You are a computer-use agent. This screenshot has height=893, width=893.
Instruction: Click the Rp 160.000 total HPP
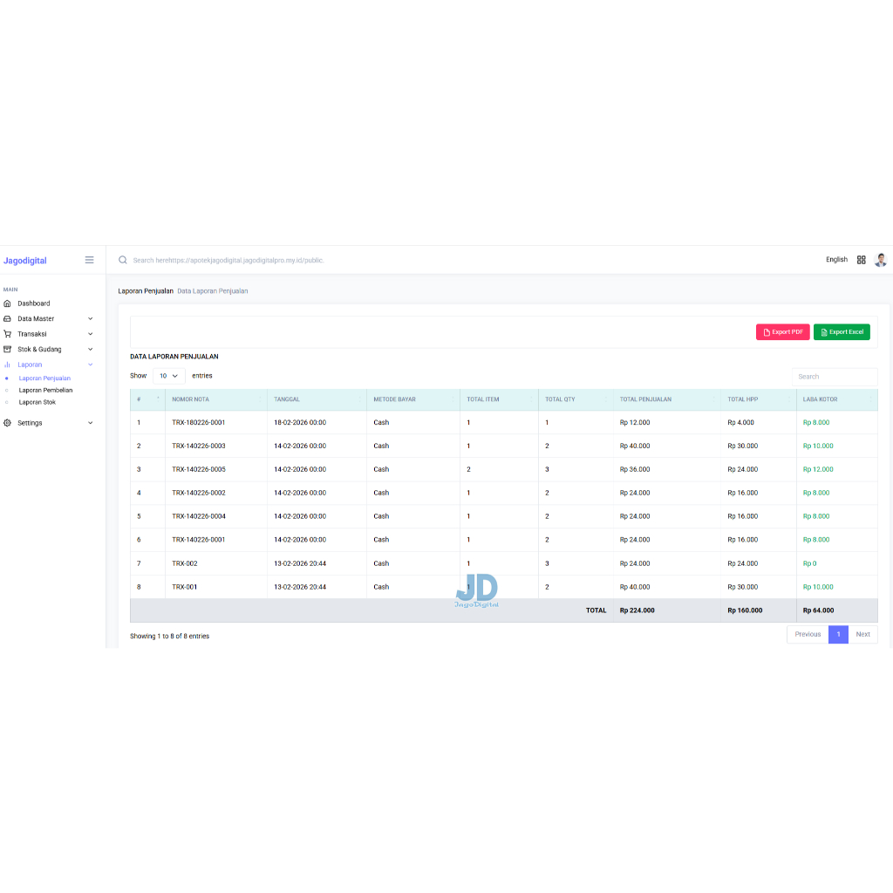(x=745, y=610)
